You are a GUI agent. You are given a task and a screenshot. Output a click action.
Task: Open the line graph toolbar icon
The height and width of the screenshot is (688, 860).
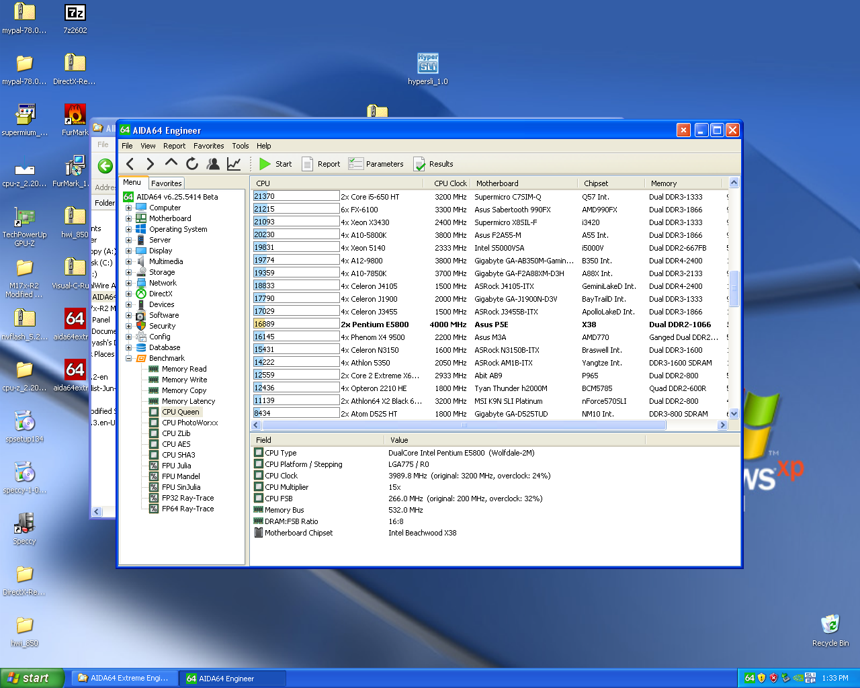234,164
